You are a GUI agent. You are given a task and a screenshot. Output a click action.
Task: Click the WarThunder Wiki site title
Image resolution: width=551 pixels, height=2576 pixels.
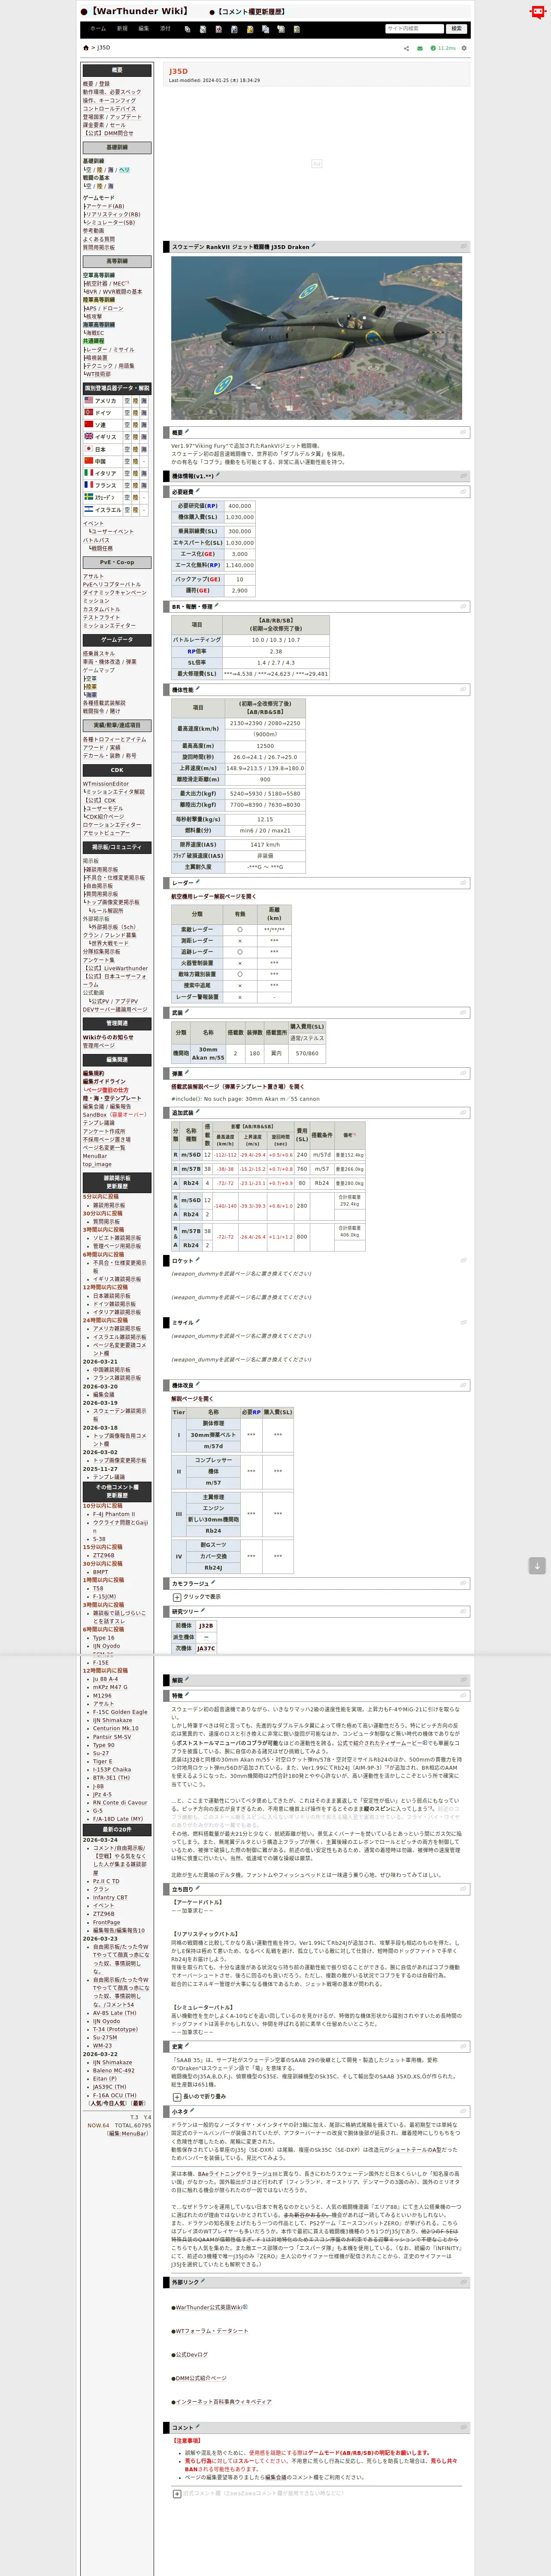coord(139,11)
